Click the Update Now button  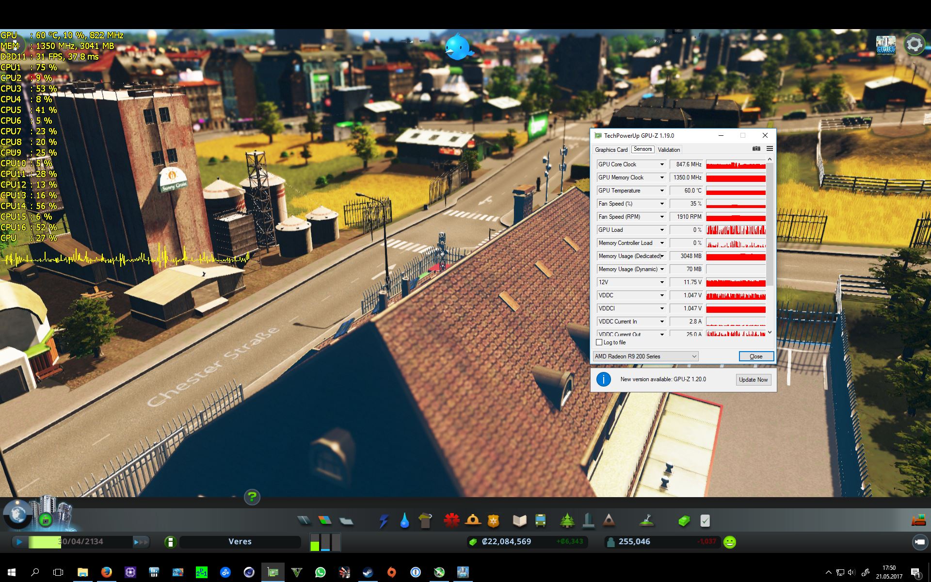(x=753, y=380)
